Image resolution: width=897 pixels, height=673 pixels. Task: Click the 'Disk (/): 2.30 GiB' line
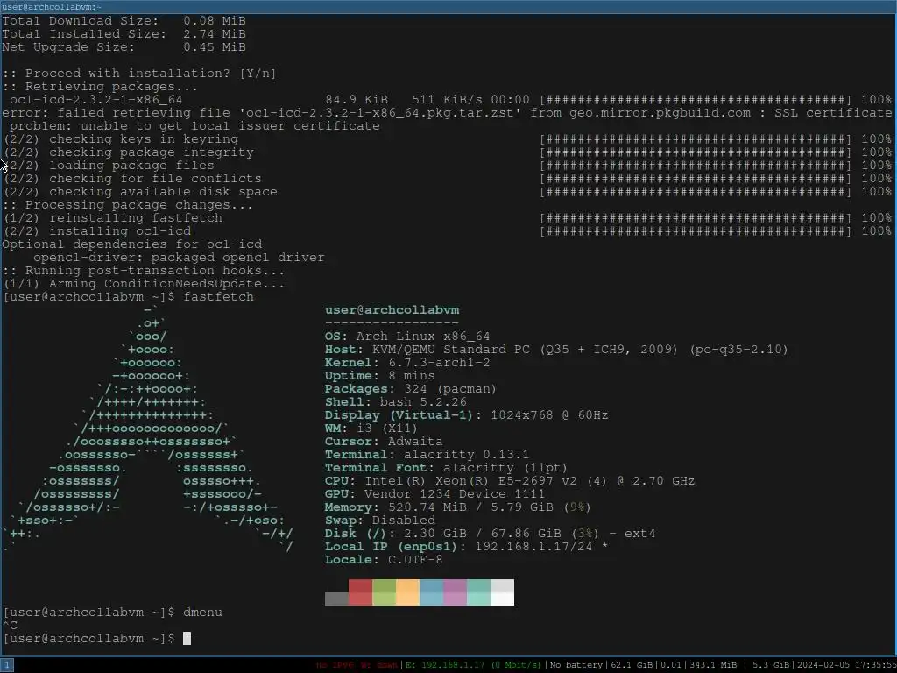pos(491,534)
